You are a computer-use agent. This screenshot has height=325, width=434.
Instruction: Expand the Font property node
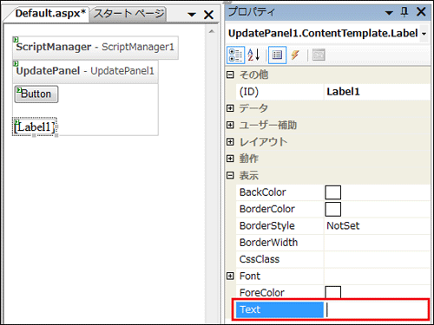tap(230, 276)
